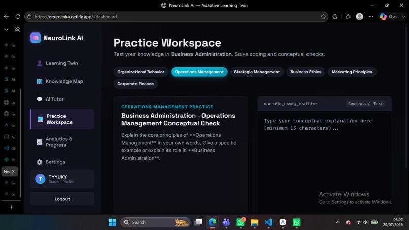The image size is (409, 230).
Task: Click the Operations Management Practice label
Action: (x=167, y=107)
